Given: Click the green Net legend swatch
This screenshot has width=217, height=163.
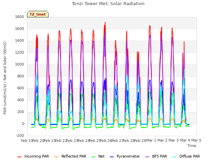Looking at the screenshot, I should point(94,157).
